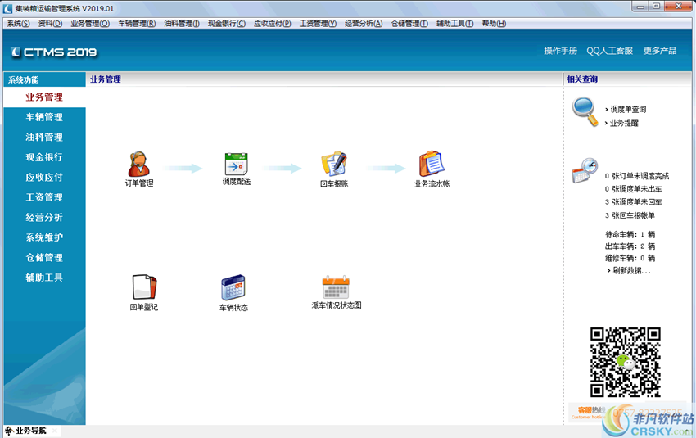Image resolution: width=696 pixels, height=438 pixels.
Task: Click the QQ人工客服 support link
Action: pos(609,51)
